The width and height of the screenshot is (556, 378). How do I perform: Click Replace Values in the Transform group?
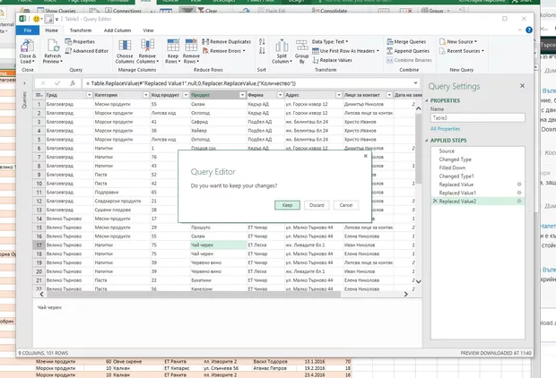tap(334, 60)
